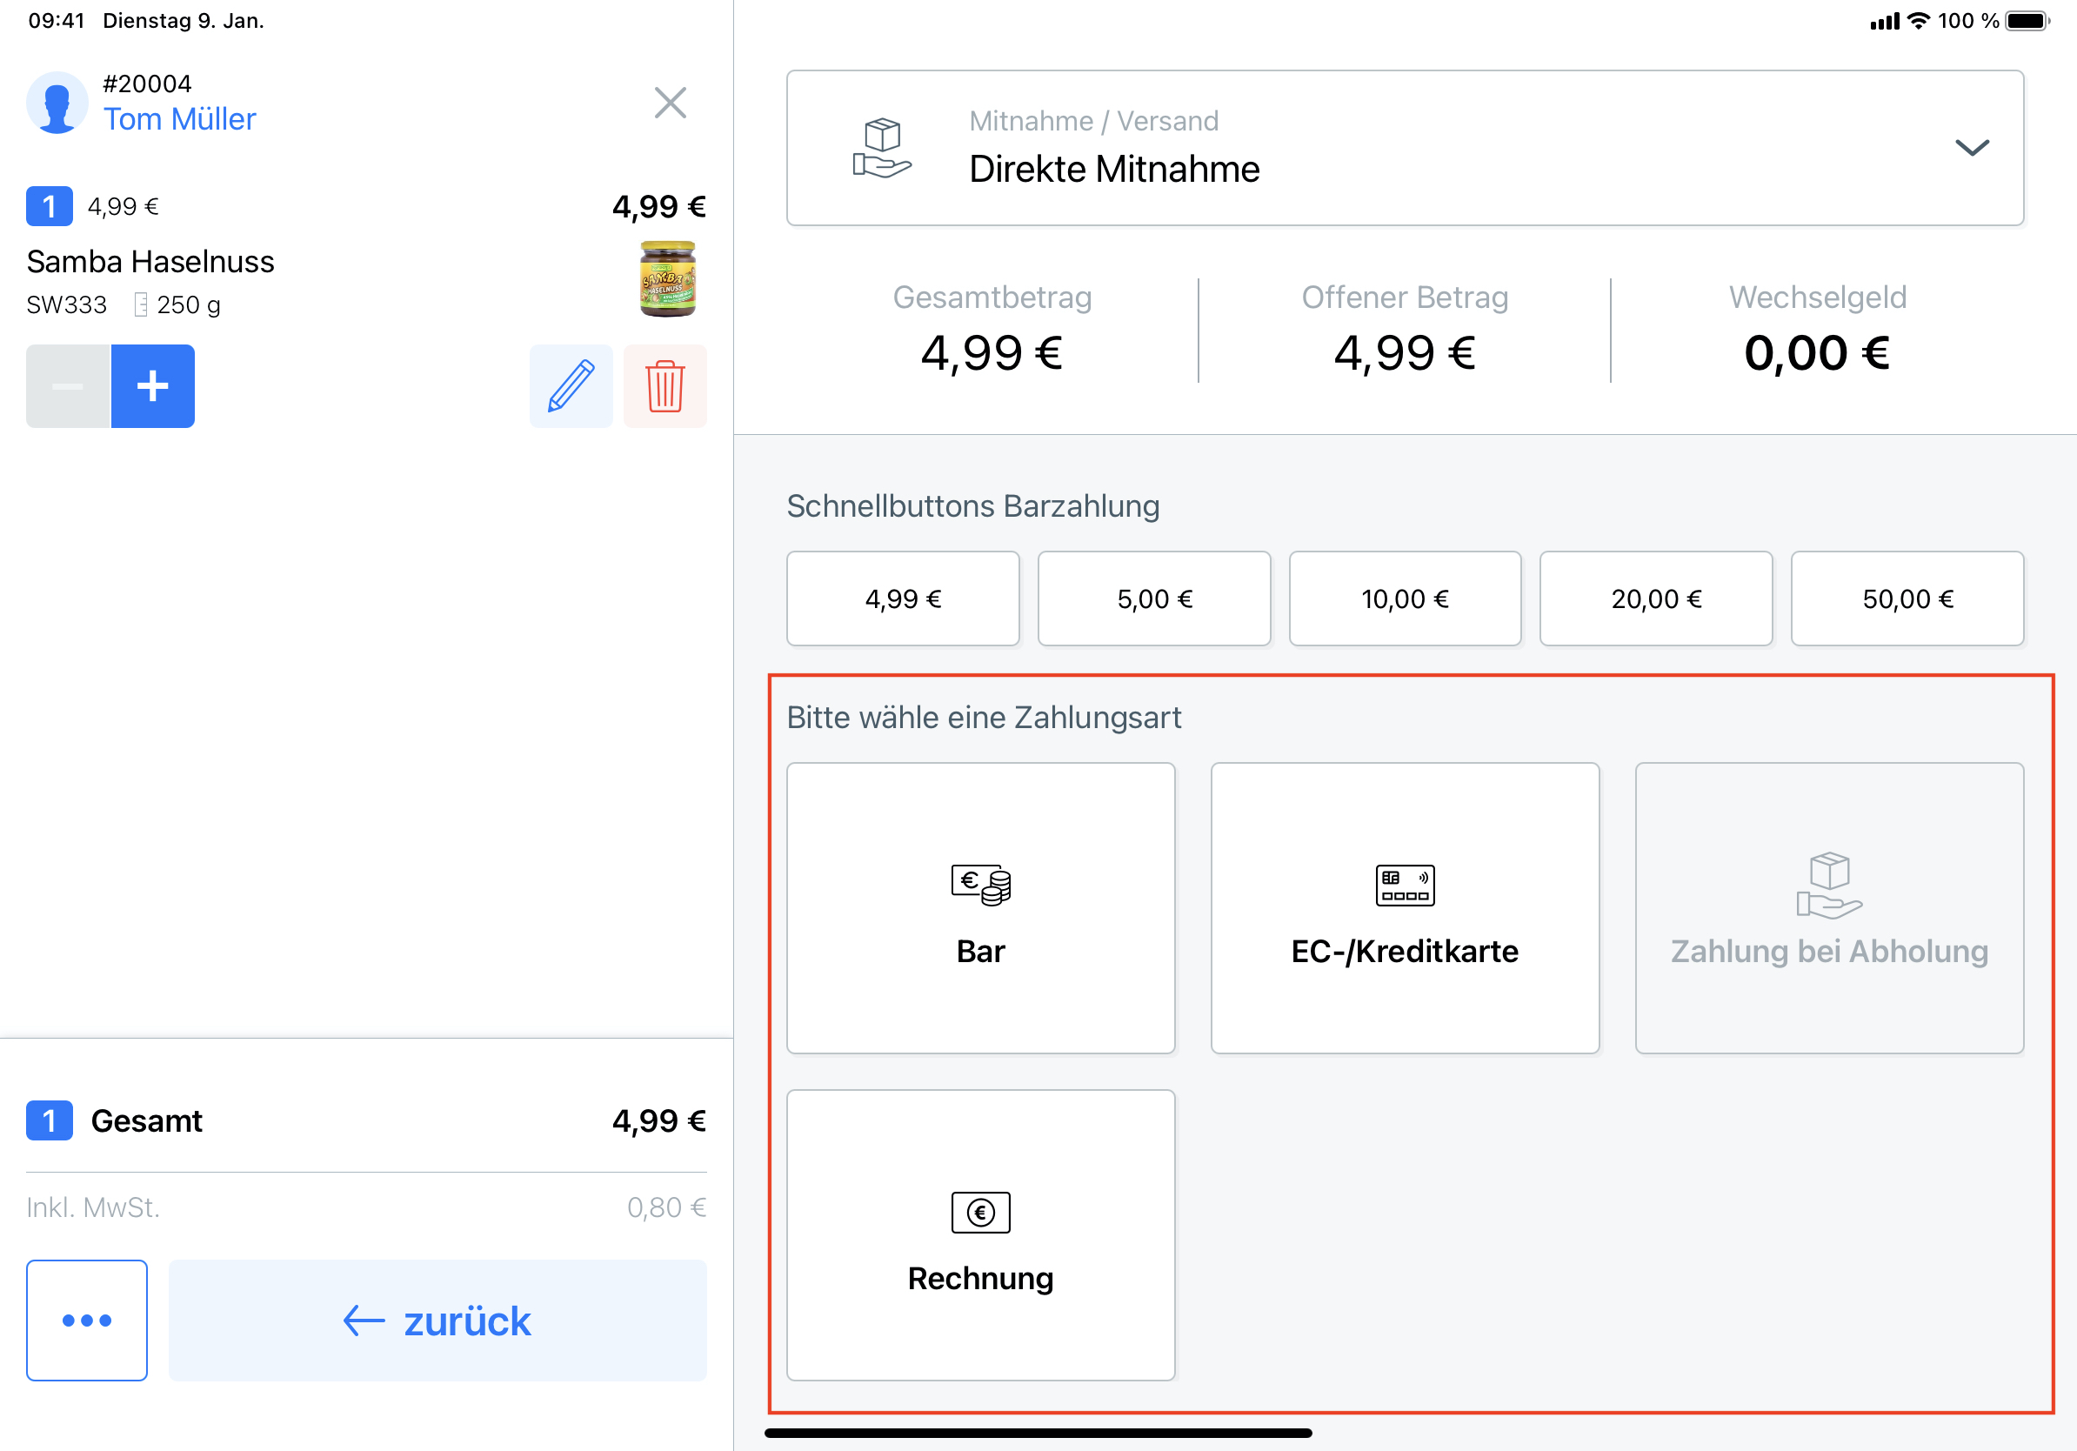This screenshot has height=1451, width=2077.
Task: Open Tom Müller customer link
Action: [x=180, y=119]
